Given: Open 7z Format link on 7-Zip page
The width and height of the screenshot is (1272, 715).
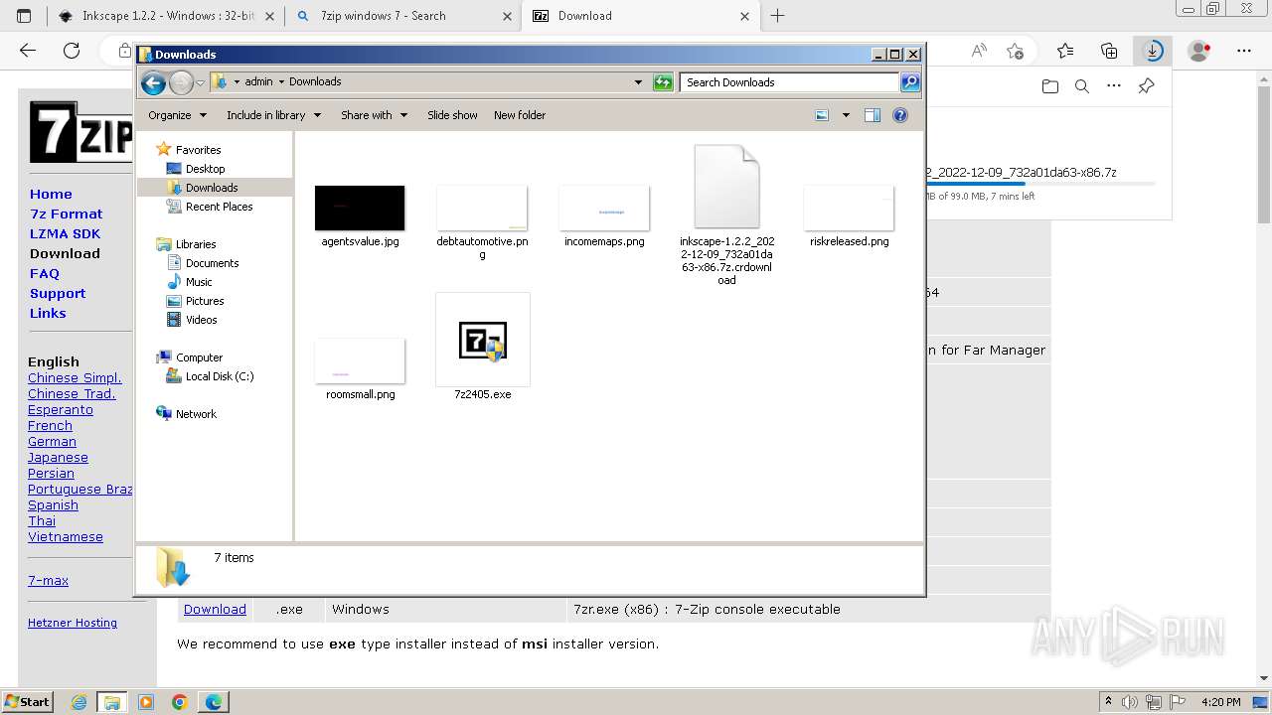Looking at the screenshot, I should click(66, 214).
